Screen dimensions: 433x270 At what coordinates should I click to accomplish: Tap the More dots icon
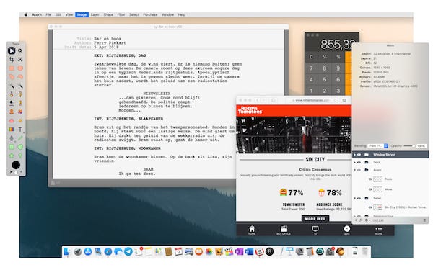tap(379, 229)
